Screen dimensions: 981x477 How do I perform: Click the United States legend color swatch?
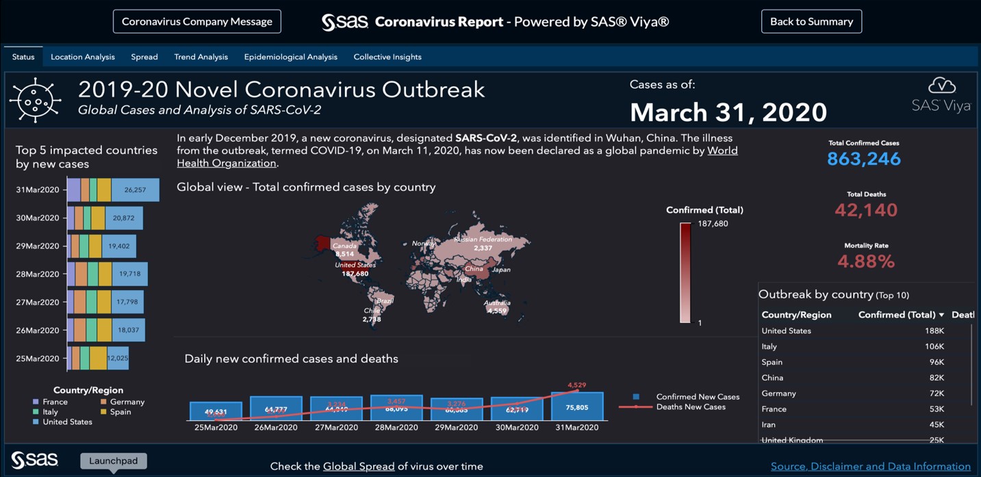tap(36, 422)
